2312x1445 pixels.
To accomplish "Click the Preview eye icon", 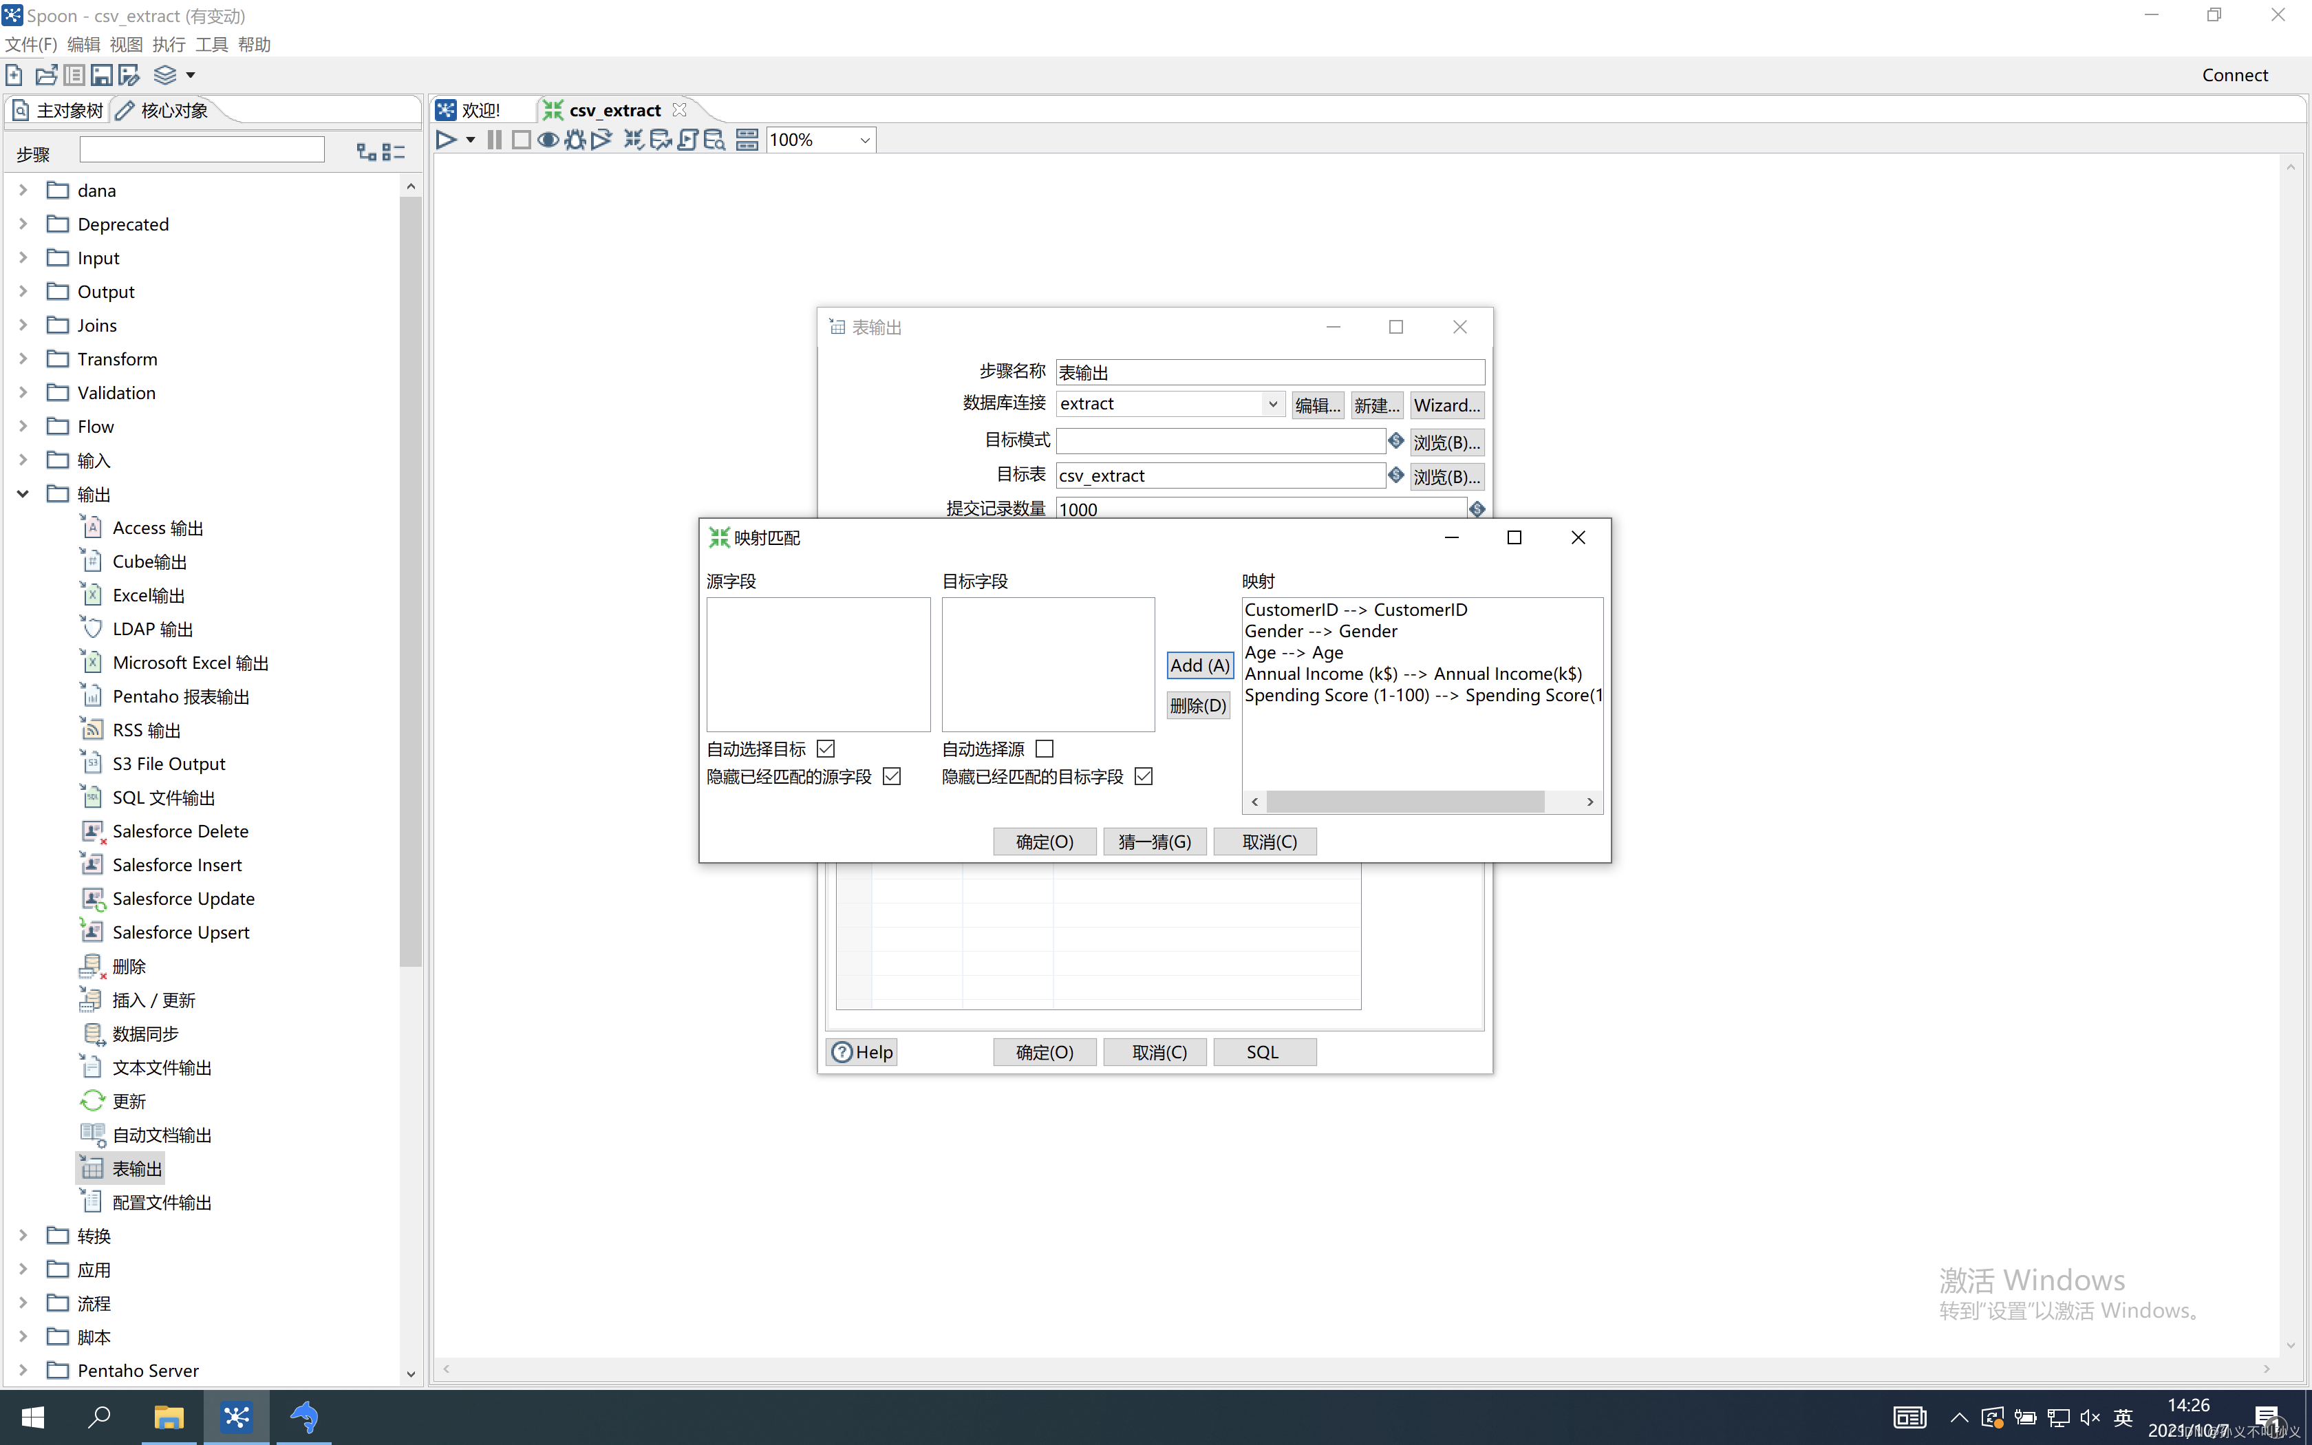I will tap(548, 140).
